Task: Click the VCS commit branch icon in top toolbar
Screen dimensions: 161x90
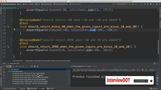Action: point(148,4)
